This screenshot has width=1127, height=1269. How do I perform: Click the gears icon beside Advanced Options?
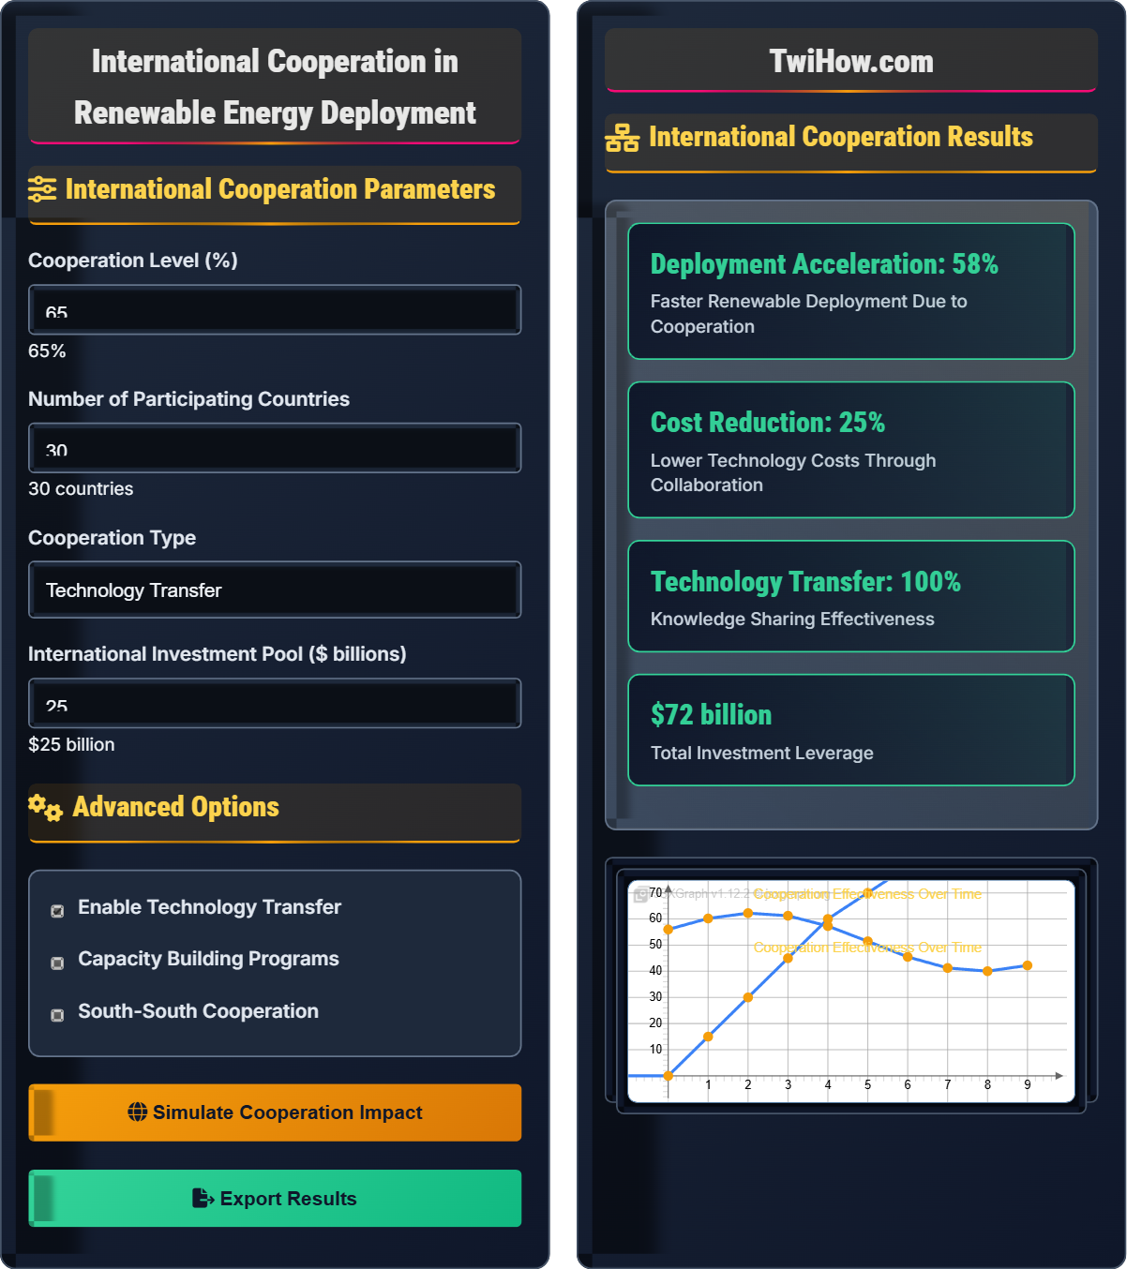pyautogui.click(x=45, y=807)
